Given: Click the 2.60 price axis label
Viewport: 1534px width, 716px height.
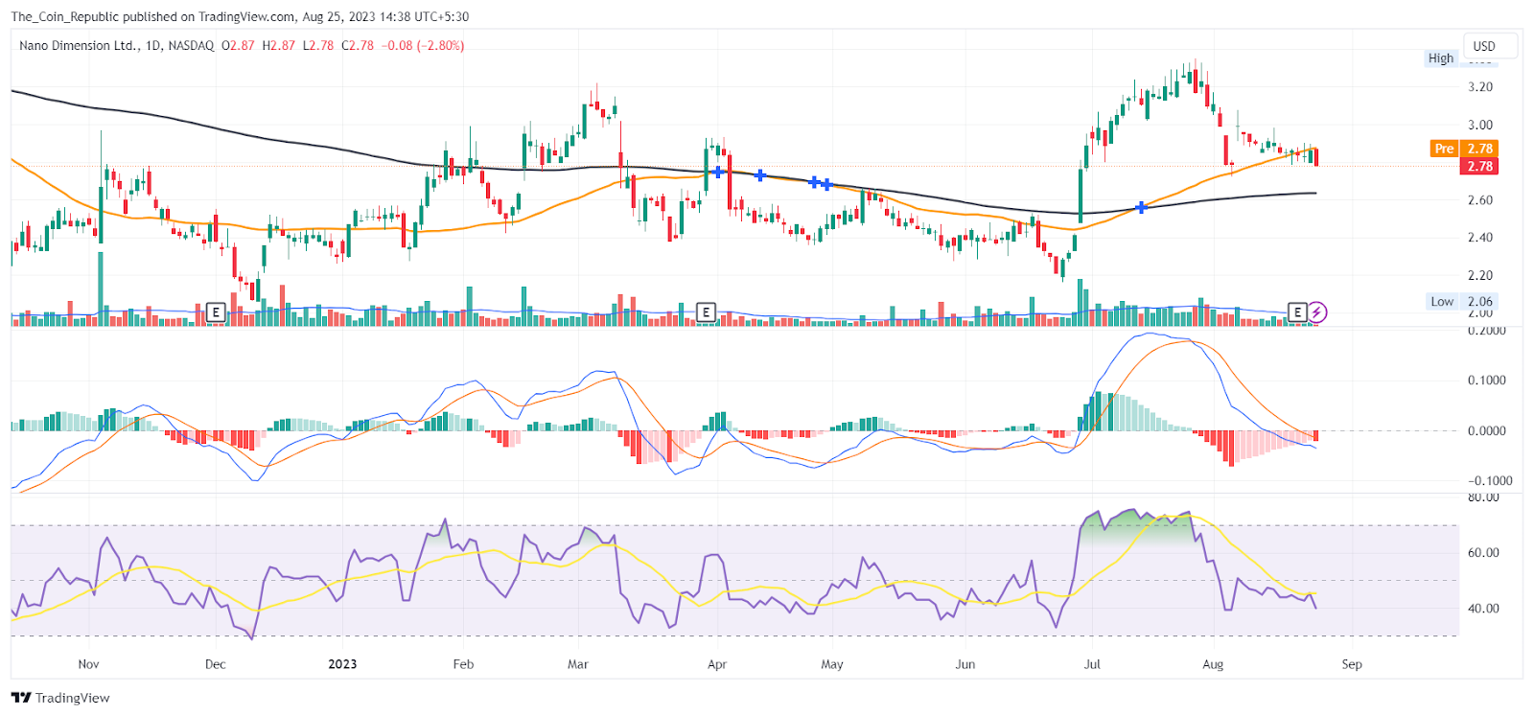Looking at the screenshot, I should point(1480,200).
